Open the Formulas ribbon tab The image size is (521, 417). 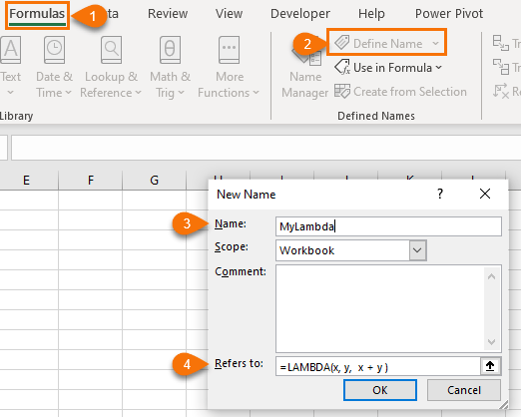point(37,14)
